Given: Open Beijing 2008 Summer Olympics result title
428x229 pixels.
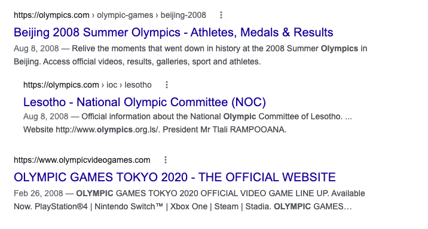Looking at the screenshot, I should pyautogui.click(x=173, y=32).
